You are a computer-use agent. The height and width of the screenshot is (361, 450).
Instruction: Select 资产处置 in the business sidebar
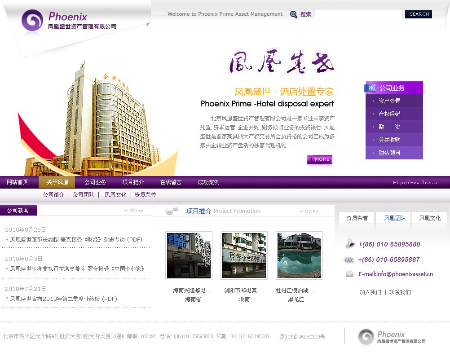pos(389,101)
